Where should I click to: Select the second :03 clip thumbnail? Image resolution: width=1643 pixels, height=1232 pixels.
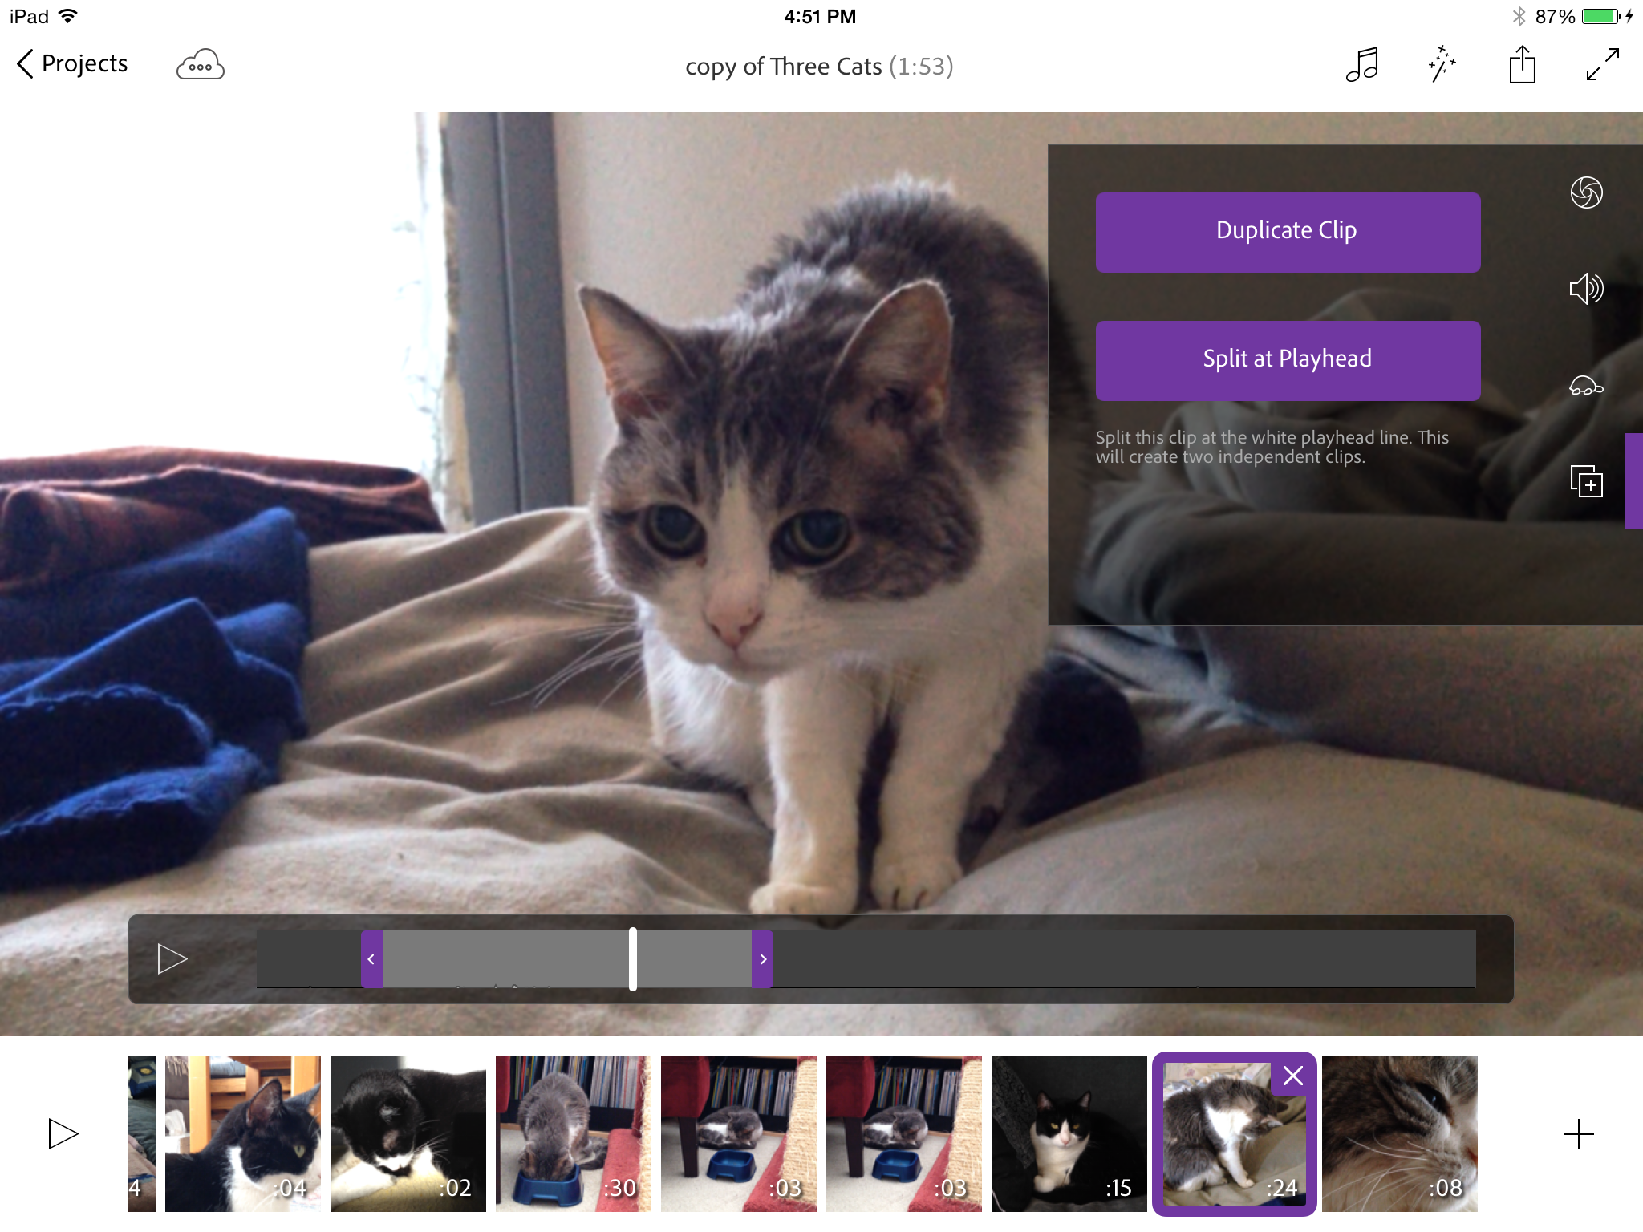click(x=904, y=1133)
